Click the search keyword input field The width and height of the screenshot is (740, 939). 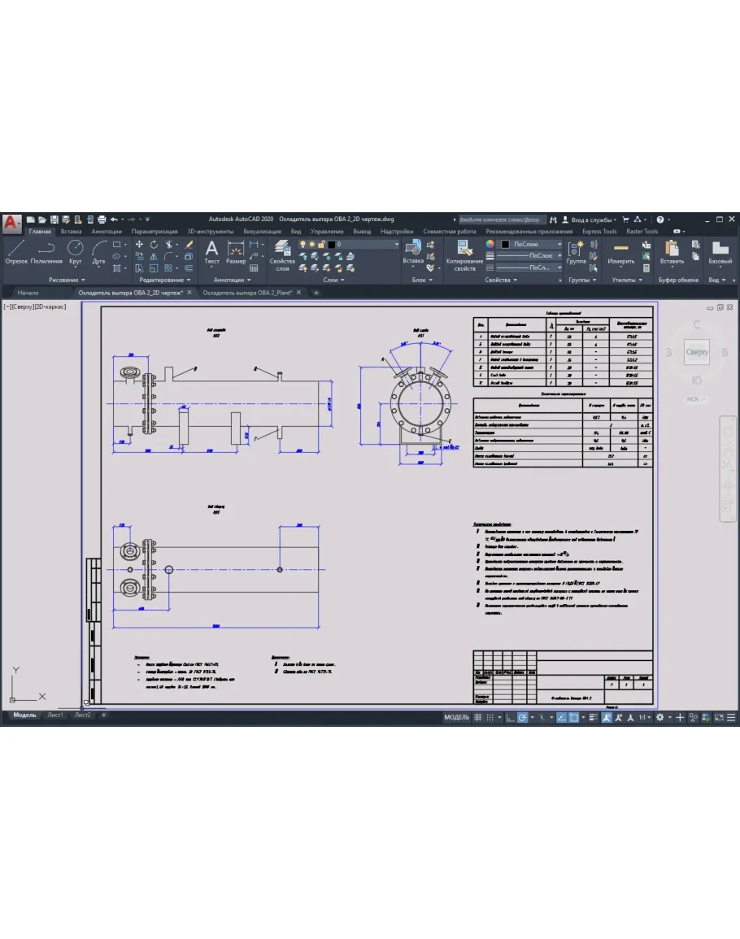(x=499, y=220)
